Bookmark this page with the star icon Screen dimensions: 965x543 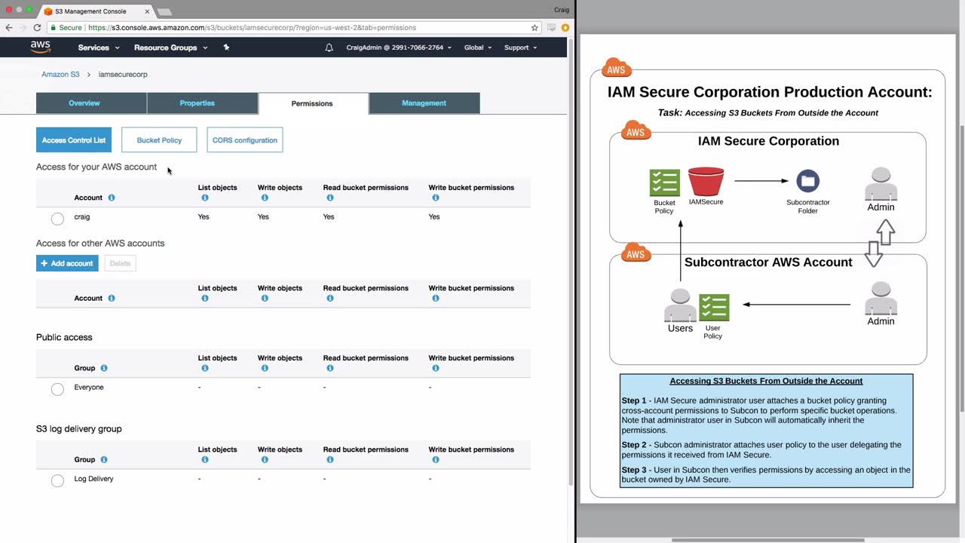[535, 28]
